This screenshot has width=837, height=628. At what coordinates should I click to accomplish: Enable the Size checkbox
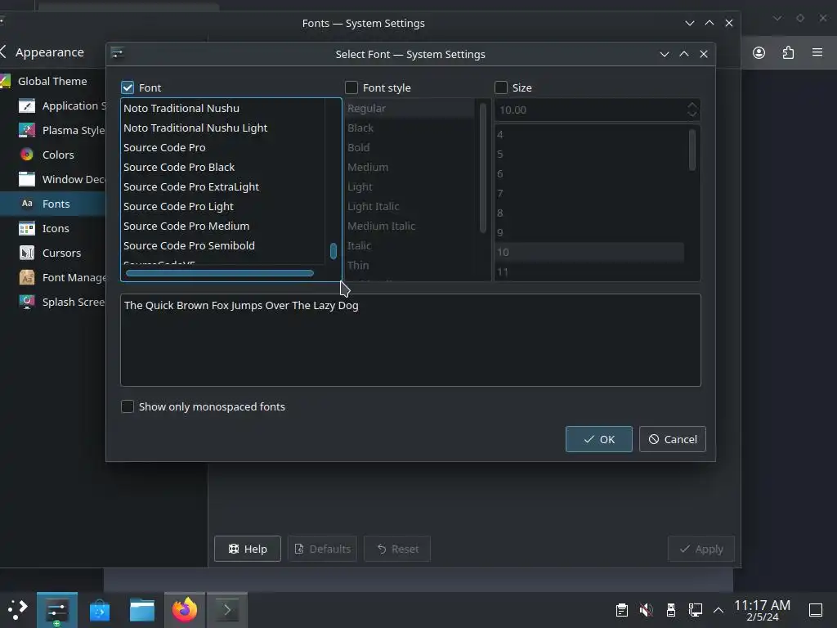tap(501, 87)
